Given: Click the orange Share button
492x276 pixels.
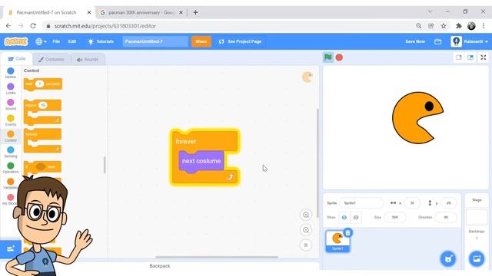Looking at the screenshot, I should [x=201, y=41].
